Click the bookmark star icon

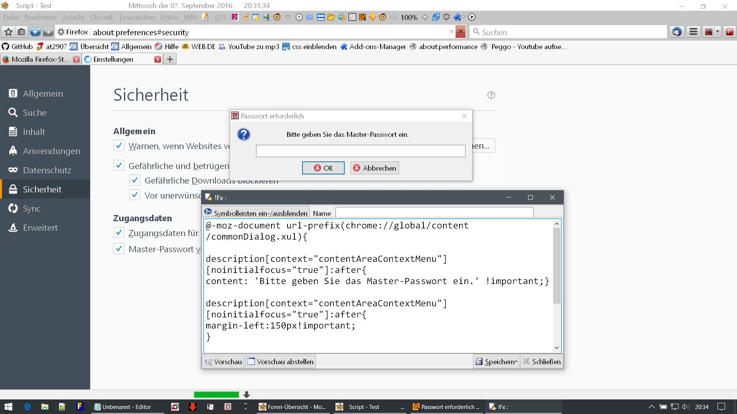coord(8,32)
